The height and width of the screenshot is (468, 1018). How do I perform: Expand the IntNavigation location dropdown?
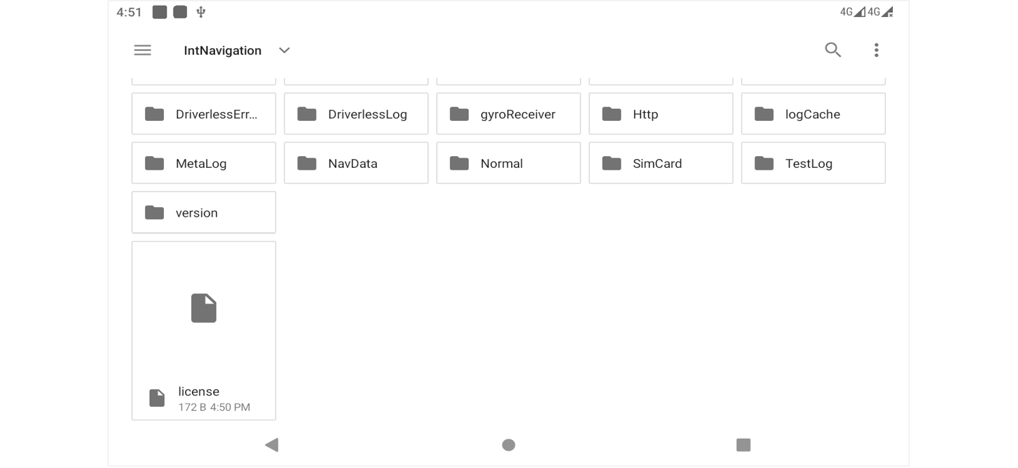[284, 50]
